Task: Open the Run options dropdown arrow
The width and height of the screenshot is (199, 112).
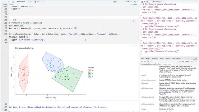Action: click(x=132, y=2)
